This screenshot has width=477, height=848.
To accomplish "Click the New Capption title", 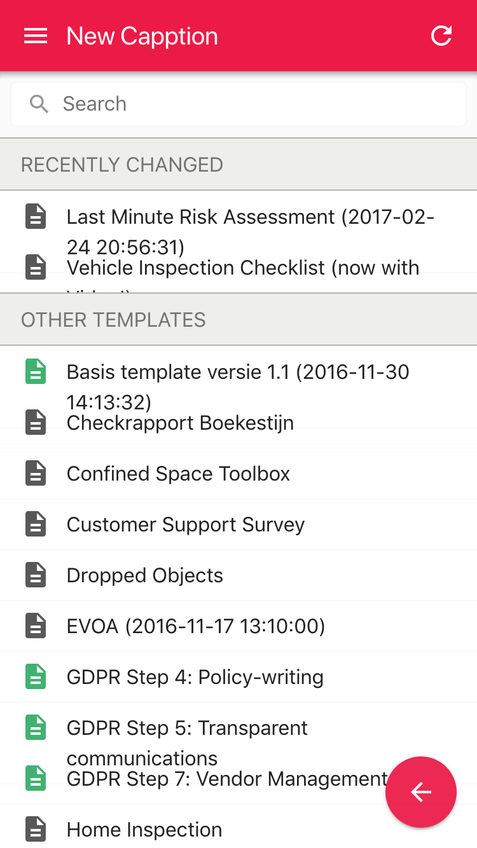I will coord(142,36).
